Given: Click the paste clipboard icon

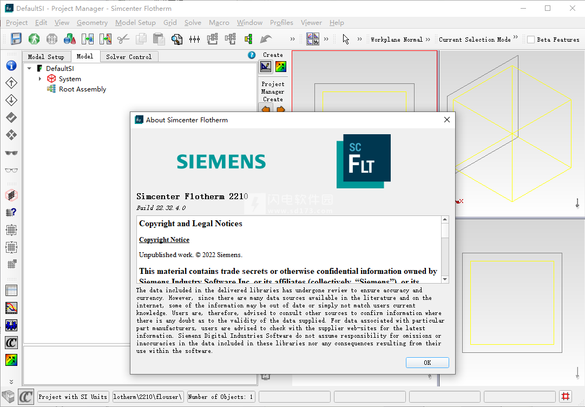Looking at the screenshot, I should pyautogui.click(x=159, y=39).
